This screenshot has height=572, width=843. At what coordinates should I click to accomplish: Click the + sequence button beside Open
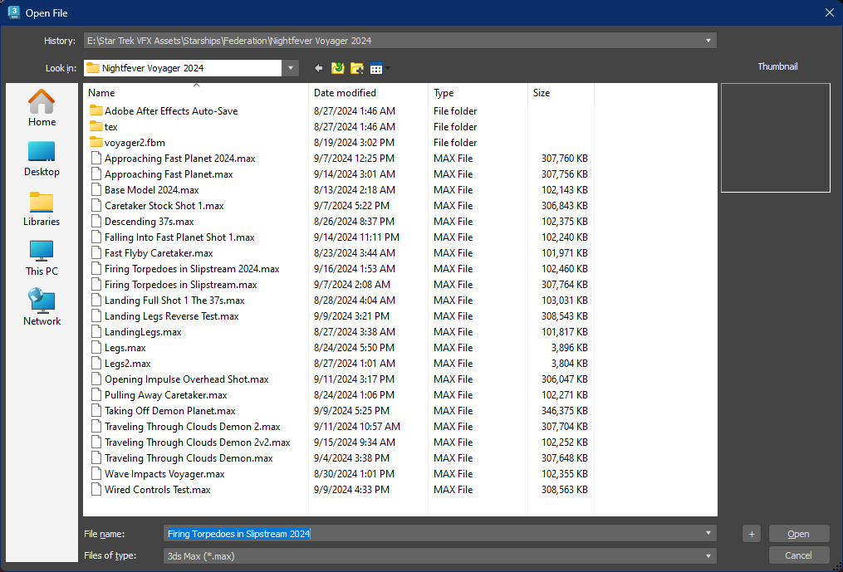751,533
